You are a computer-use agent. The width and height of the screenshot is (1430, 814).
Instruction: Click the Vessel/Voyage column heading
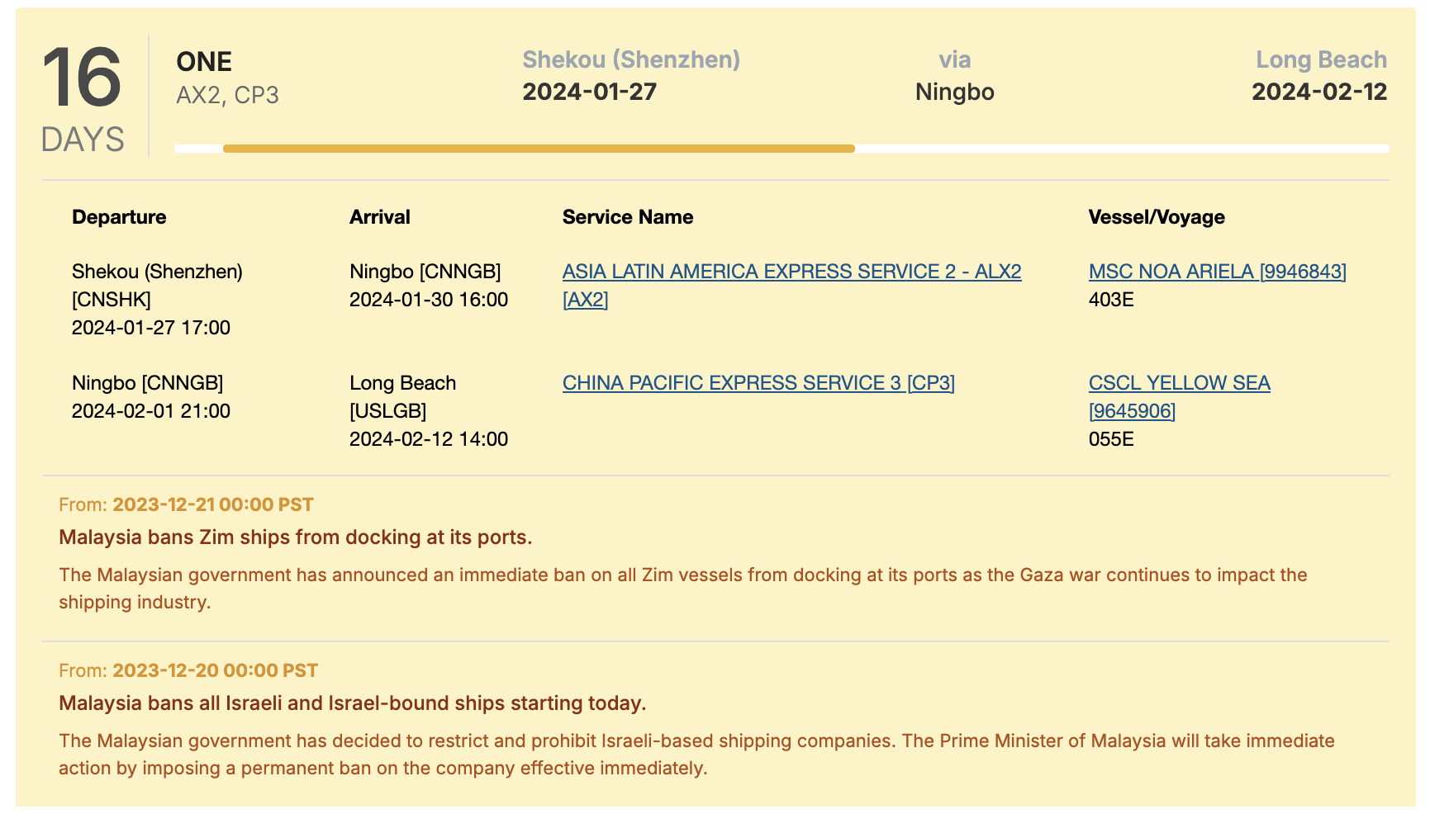(1157, 217)
